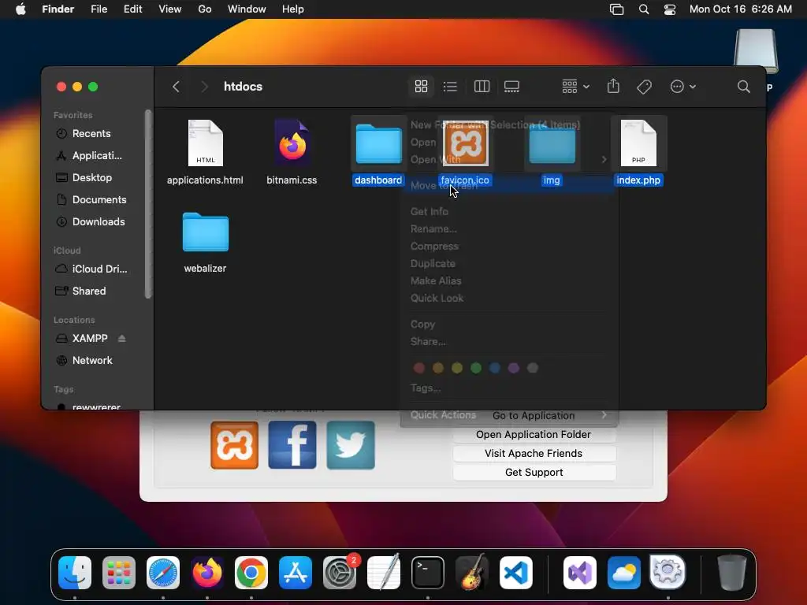Screen dimensions: 807x605
Task: Open Recents in the sidebar
Action: click(91, 134)
